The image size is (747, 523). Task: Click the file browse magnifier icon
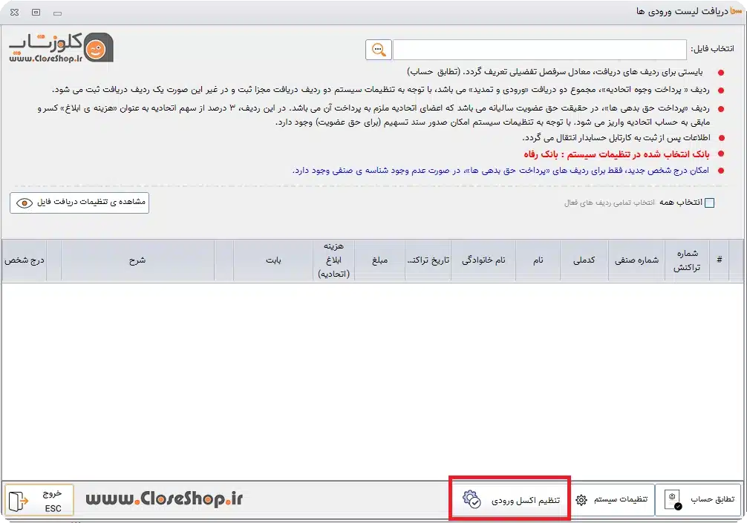379,50
